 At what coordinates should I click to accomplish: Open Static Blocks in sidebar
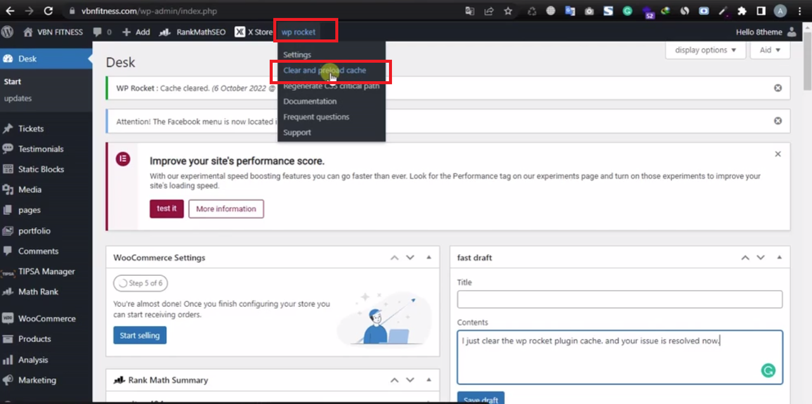[46, 169]
